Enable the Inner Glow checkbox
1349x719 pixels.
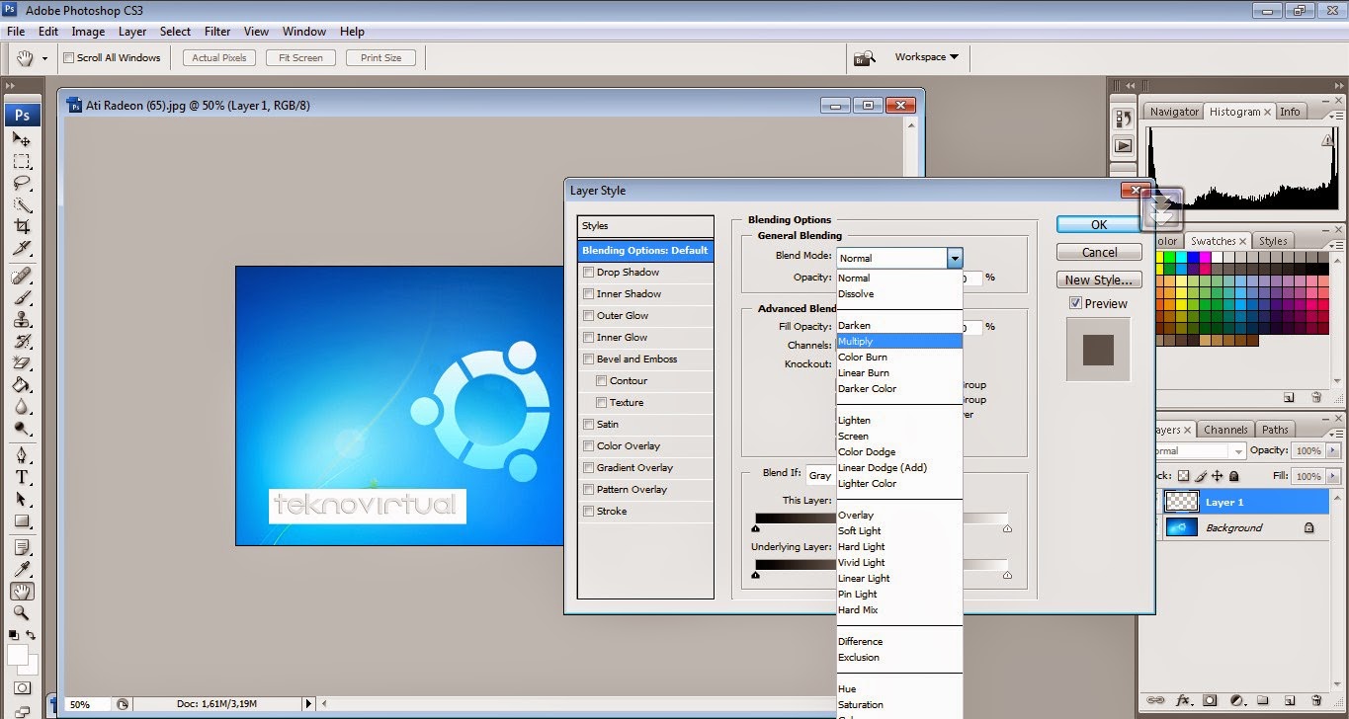tap(589, 338)
